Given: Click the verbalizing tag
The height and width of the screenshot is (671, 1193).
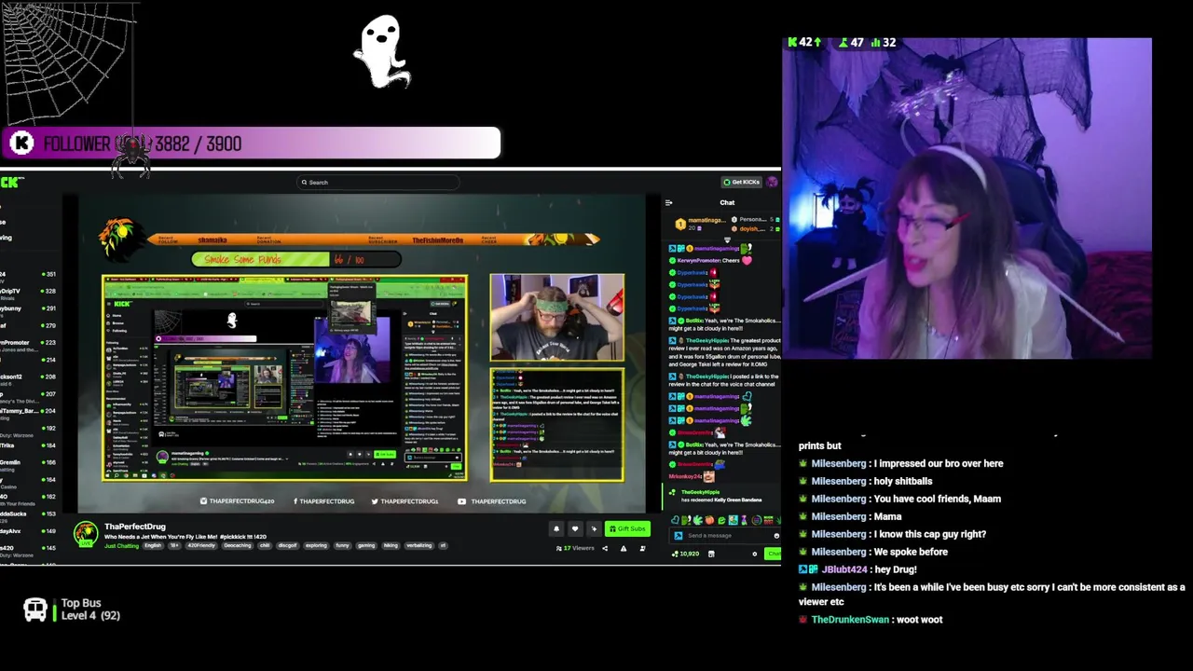Looking at the screenshot, I should coord(419,546).
